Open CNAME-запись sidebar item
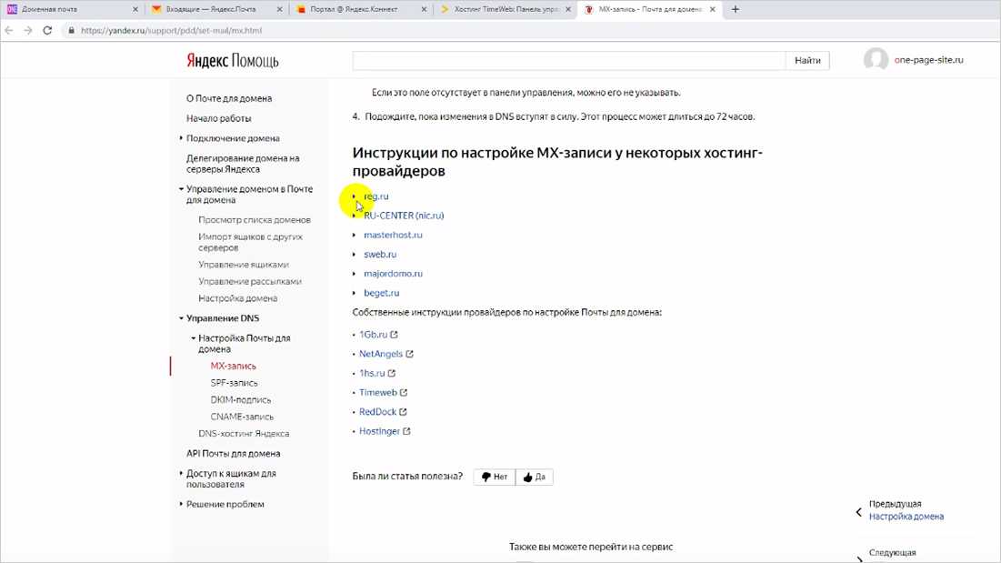 tap(242, 417)
